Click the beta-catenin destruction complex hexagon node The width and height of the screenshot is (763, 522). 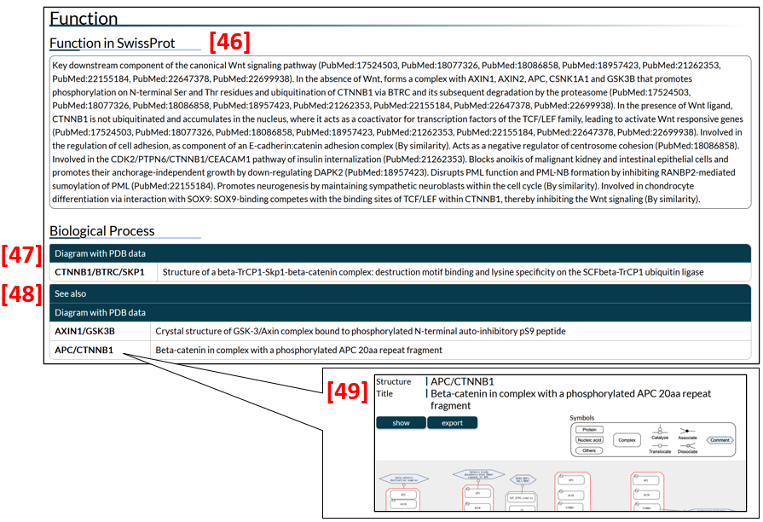coord(402,479)
